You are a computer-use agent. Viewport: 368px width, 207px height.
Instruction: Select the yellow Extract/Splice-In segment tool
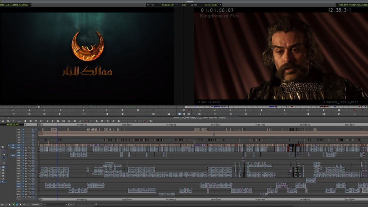click(4, 154)
